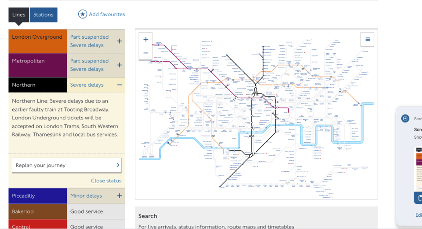
Task: Open the map layers menu icon
Action: click(x=367, y=39)
